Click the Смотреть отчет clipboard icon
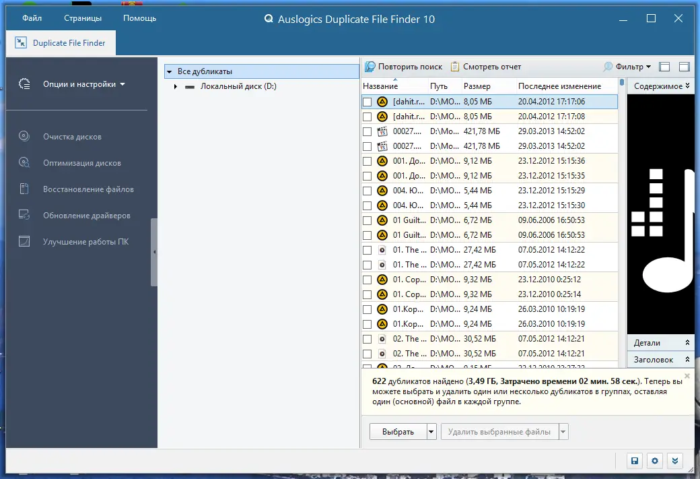The width and height of the screenshot is (700, 479). [x=455, y=67]
